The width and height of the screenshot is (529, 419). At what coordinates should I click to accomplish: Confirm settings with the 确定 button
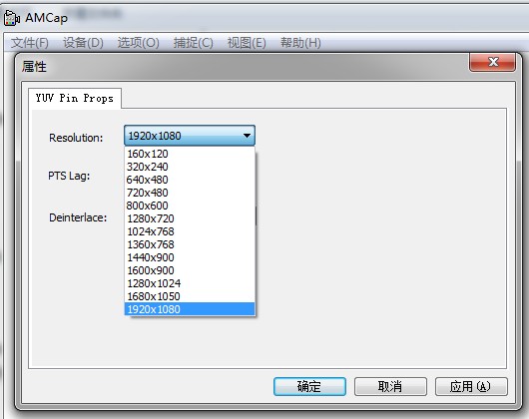pos(309,386)
